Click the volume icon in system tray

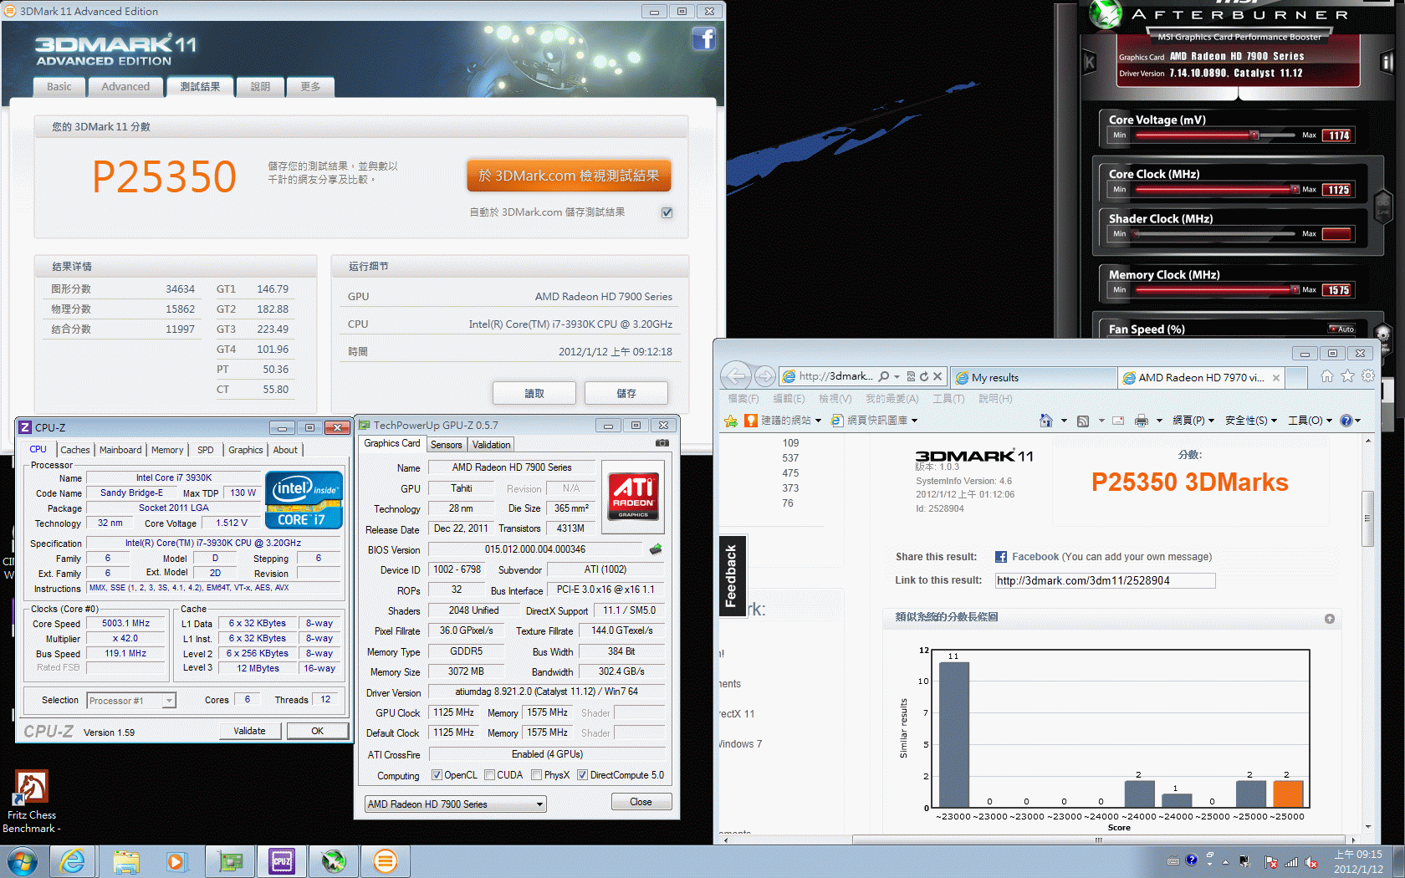click(x=1310, y=862)
